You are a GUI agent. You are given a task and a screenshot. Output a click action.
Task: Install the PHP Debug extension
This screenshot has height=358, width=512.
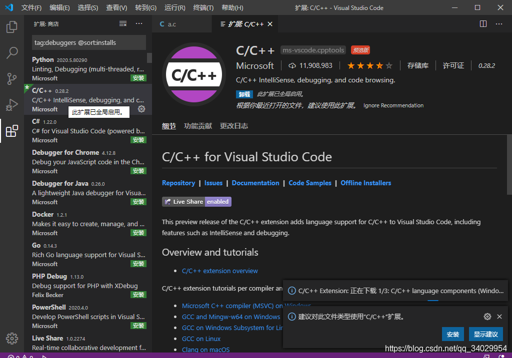(x=138, y=295)
